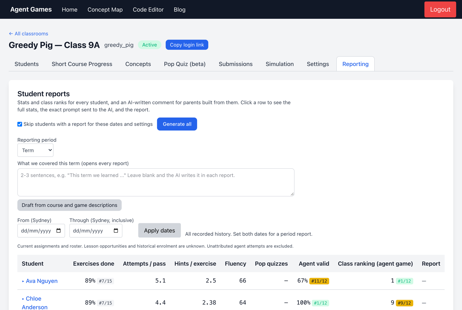Switch to the Students tab
This screenshot has height=310, width=462.
coord(27,64)
